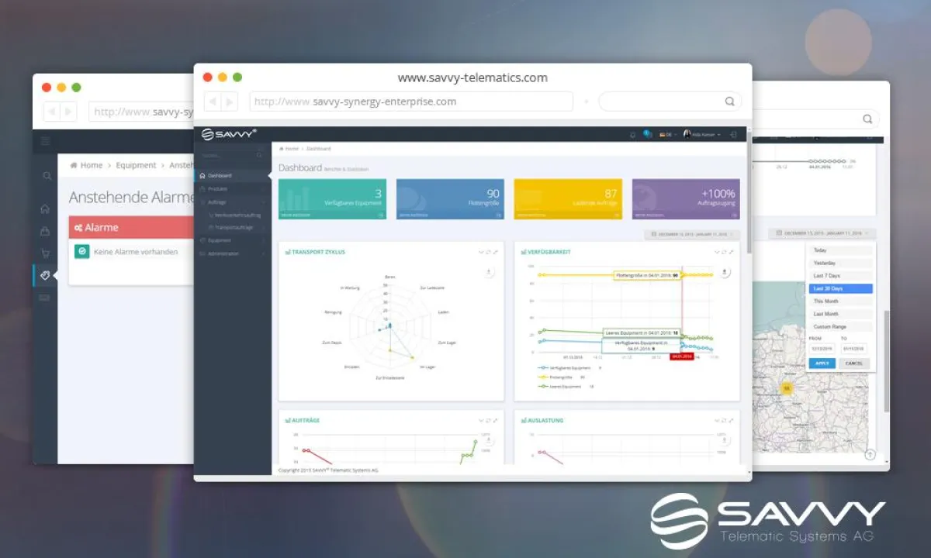Click the logout icon in the top-right header
Image resolution: width=931 pixels, height=558 pixels.
coord(733,135)
